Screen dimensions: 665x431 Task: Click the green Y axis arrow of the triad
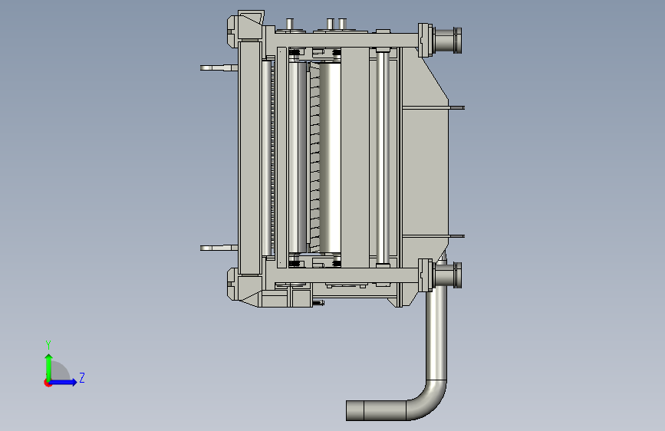pos(49,367)
